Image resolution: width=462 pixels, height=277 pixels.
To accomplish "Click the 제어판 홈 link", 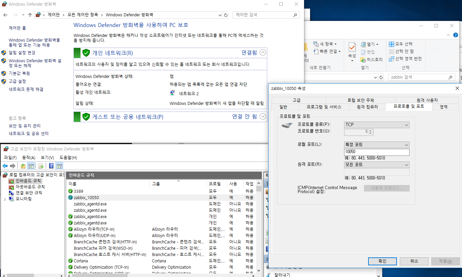I will coord(17,28).
